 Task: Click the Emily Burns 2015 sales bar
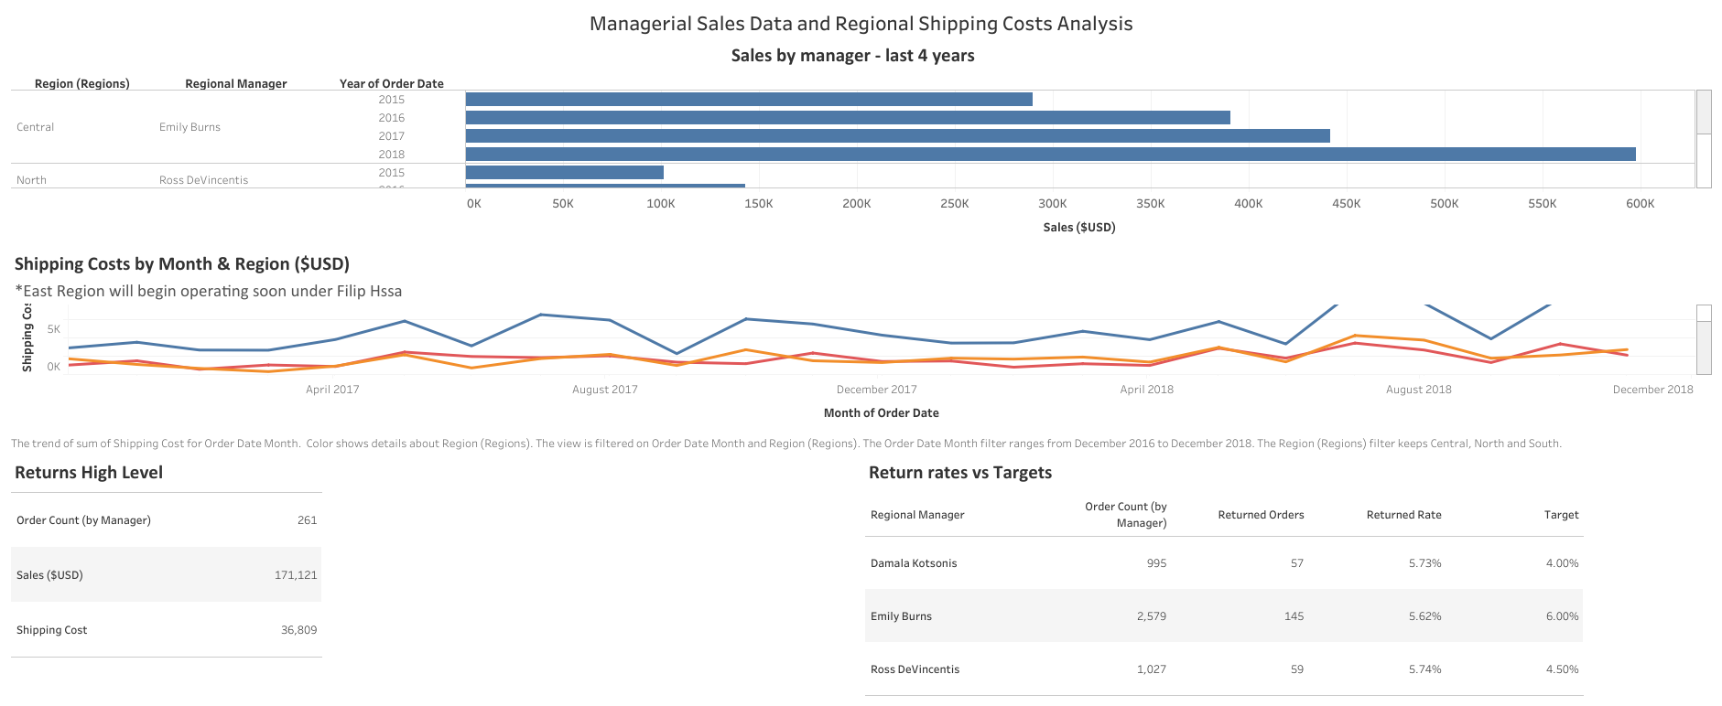click(x=749, y=100)
